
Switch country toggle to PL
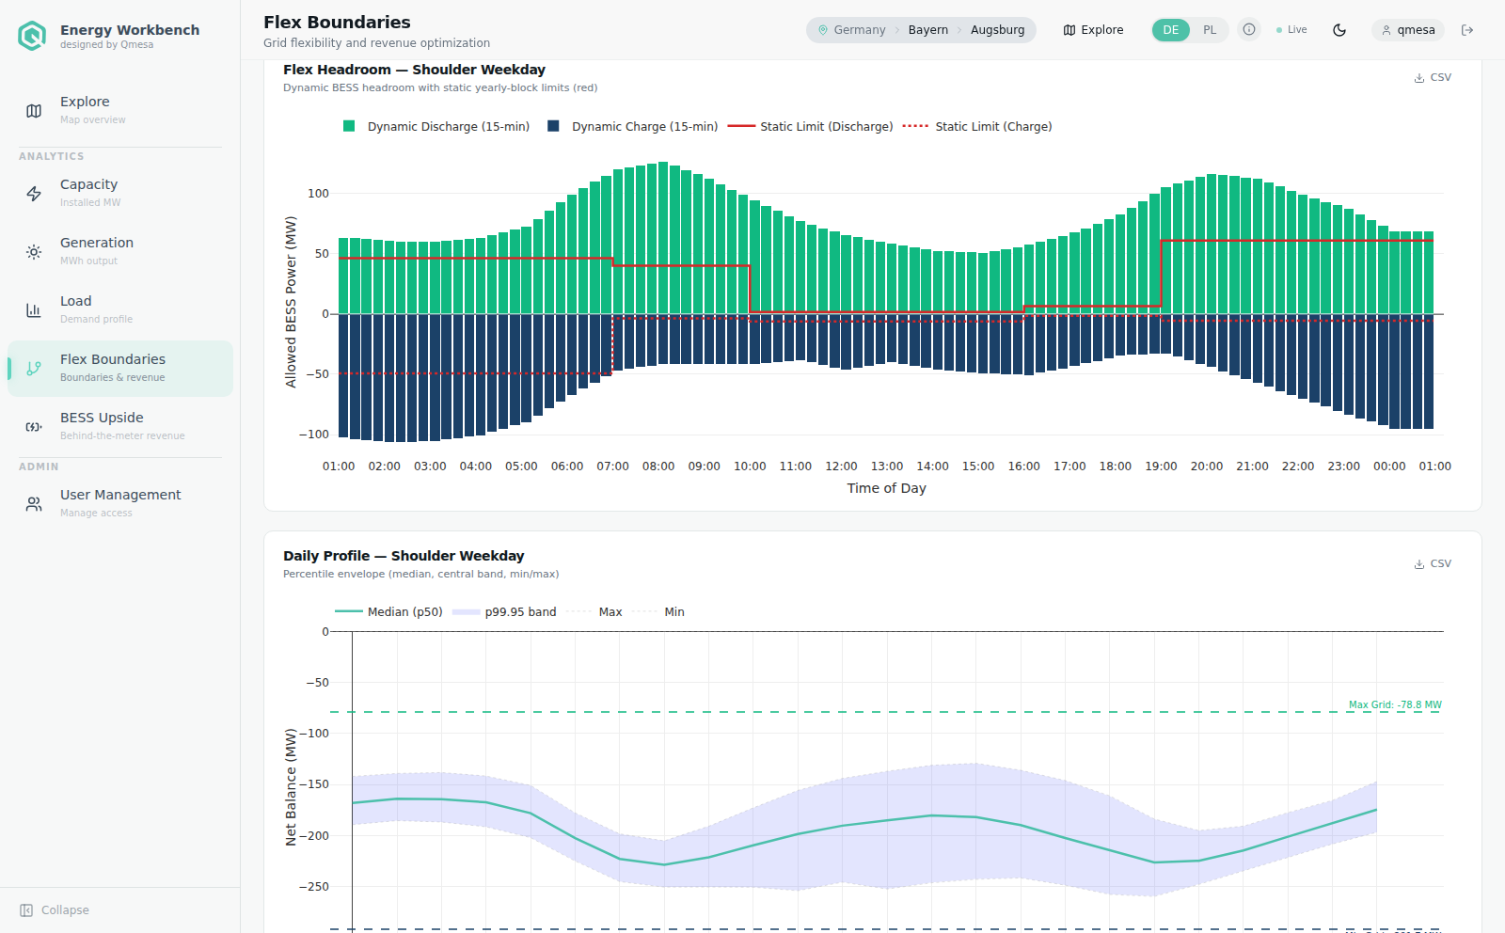click(x=1210, y=30)
